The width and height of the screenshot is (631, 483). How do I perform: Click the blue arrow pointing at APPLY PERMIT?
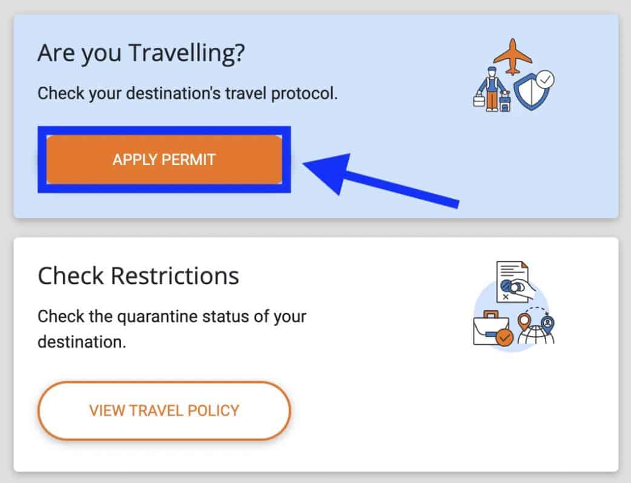(375, 176)
